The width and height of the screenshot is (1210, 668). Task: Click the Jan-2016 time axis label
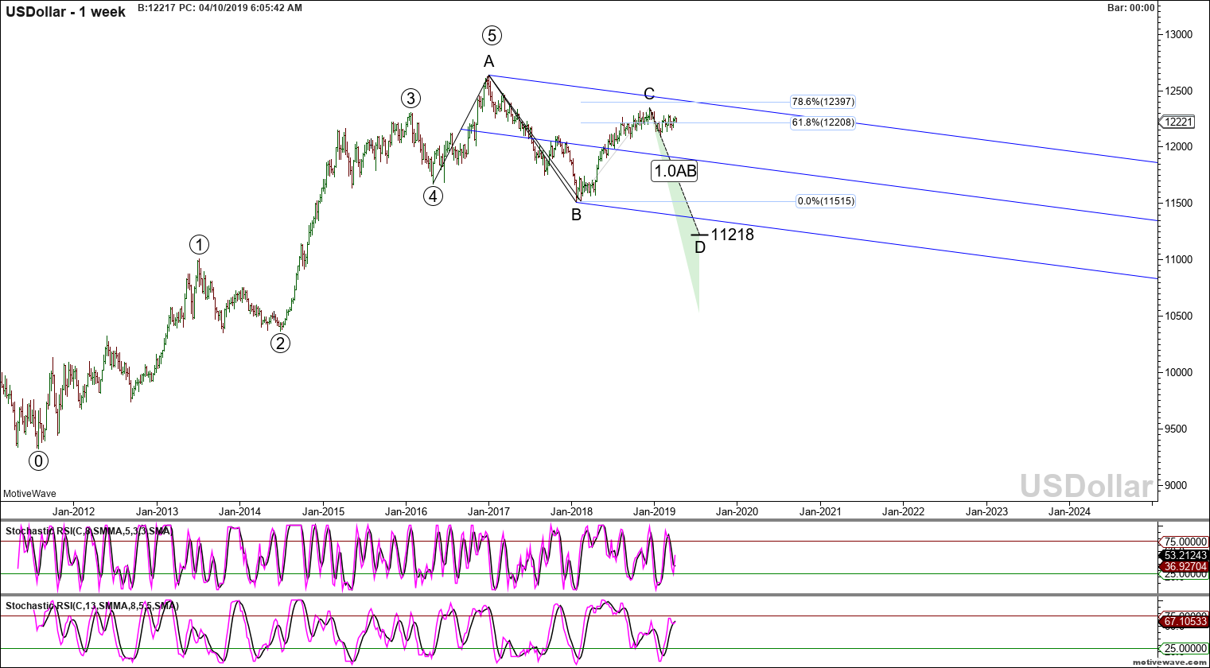pos(406,511)
